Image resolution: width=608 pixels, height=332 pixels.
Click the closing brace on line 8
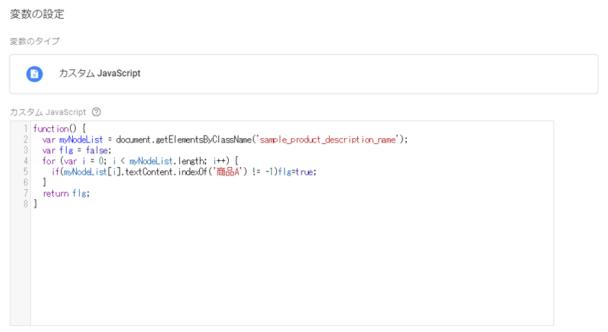(36, 203)
